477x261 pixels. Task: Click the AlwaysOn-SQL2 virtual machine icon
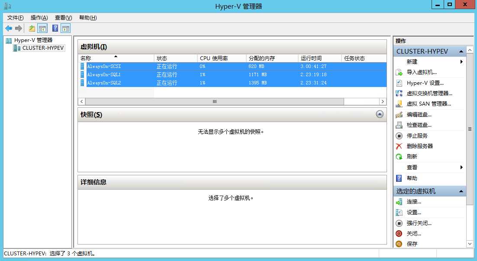click(82, 83)
